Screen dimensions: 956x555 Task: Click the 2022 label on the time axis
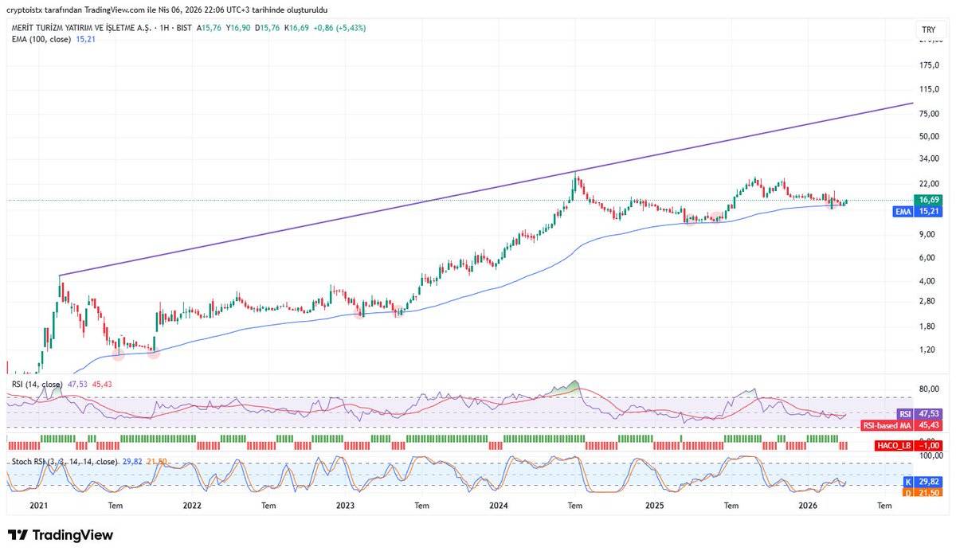click(x=191, y=506)
